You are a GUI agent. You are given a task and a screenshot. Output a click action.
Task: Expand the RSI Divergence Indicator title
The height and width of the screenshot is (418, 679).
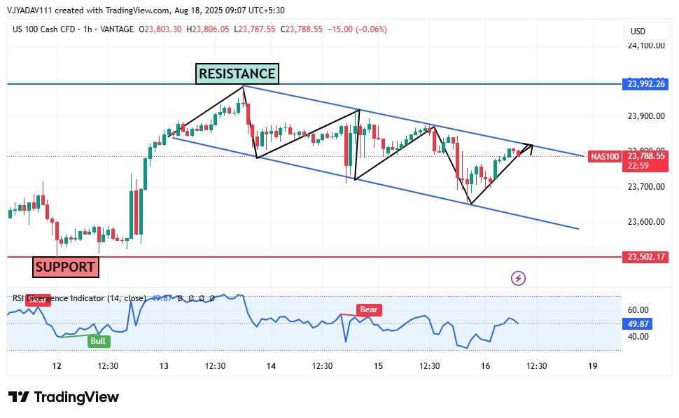[77, 298]
